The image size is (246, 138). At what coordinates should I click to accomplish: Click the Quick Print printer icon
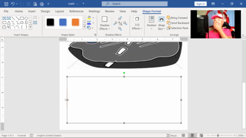[x=42, y=4]
